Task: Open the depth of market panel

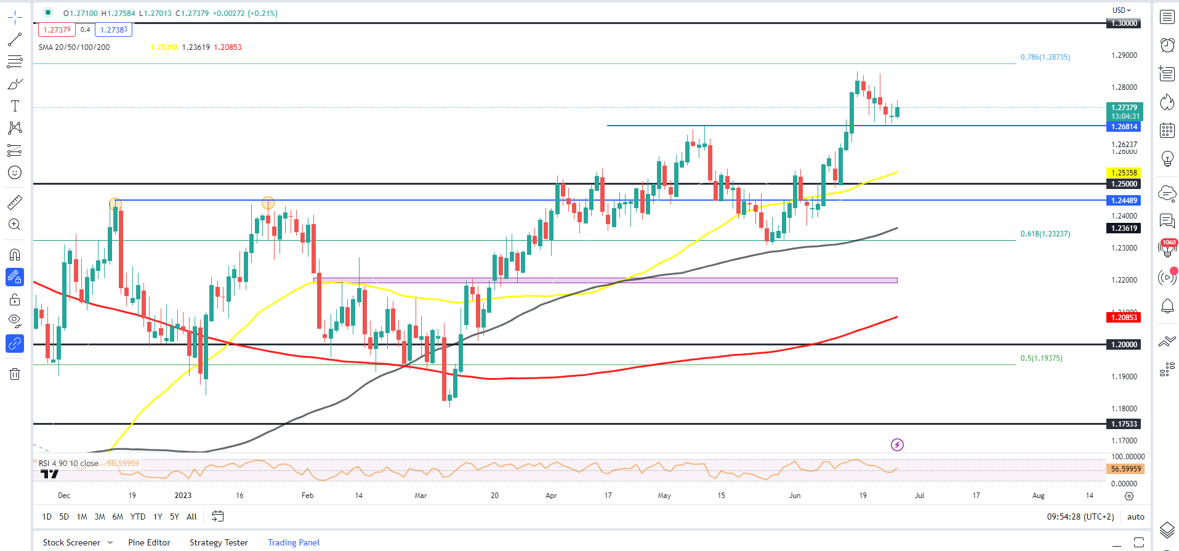Action: point(1167,369)
